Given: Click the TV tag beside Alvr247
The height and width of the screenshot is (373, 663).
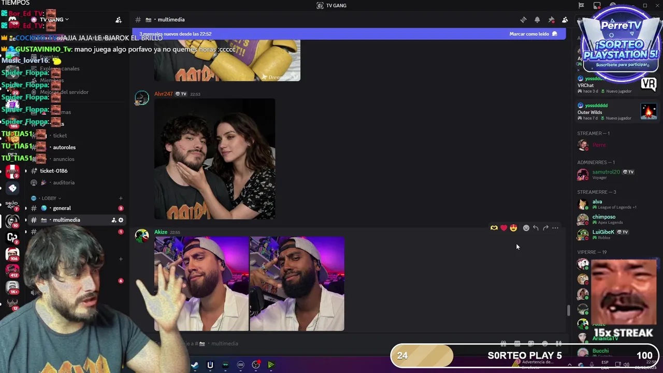Looking at the screenshot, I should [181, 94].
